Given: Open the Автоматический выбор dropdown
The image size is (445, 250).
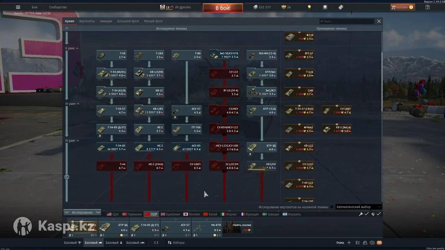Looking at the screenshot, I should click(x=358, y=207).
